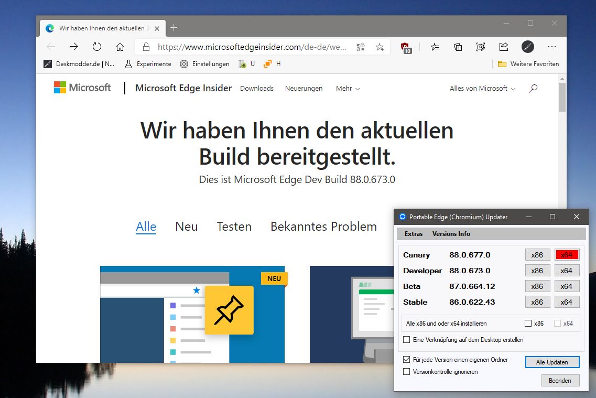596x398 pixels.
Task: Click the browser forward arrow
Action: pos(74,47)
